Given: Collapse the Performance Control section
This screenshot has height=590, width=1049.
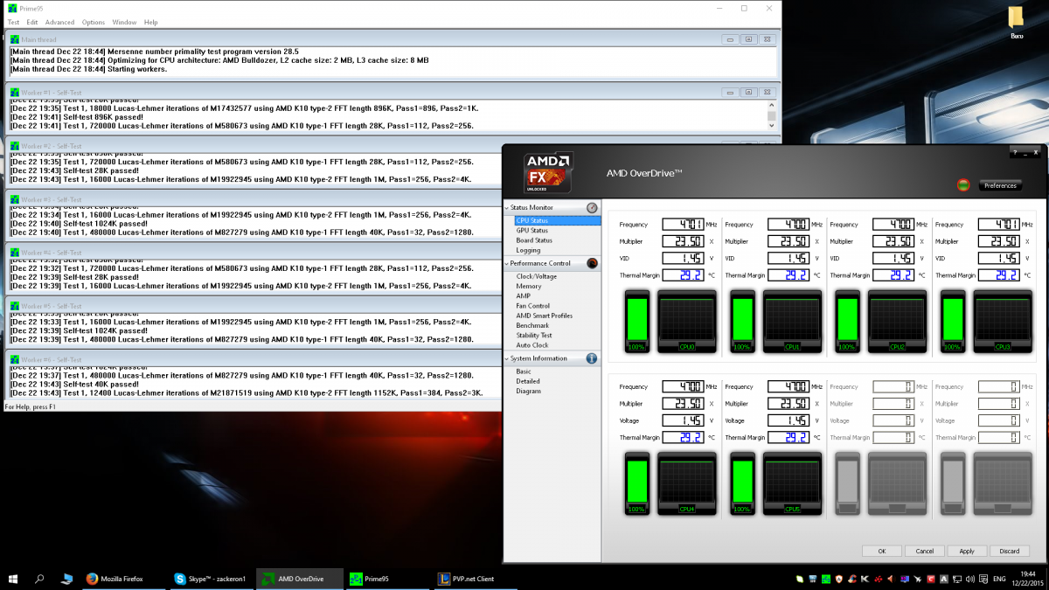Looking at the screenshot, I should 507,263.
